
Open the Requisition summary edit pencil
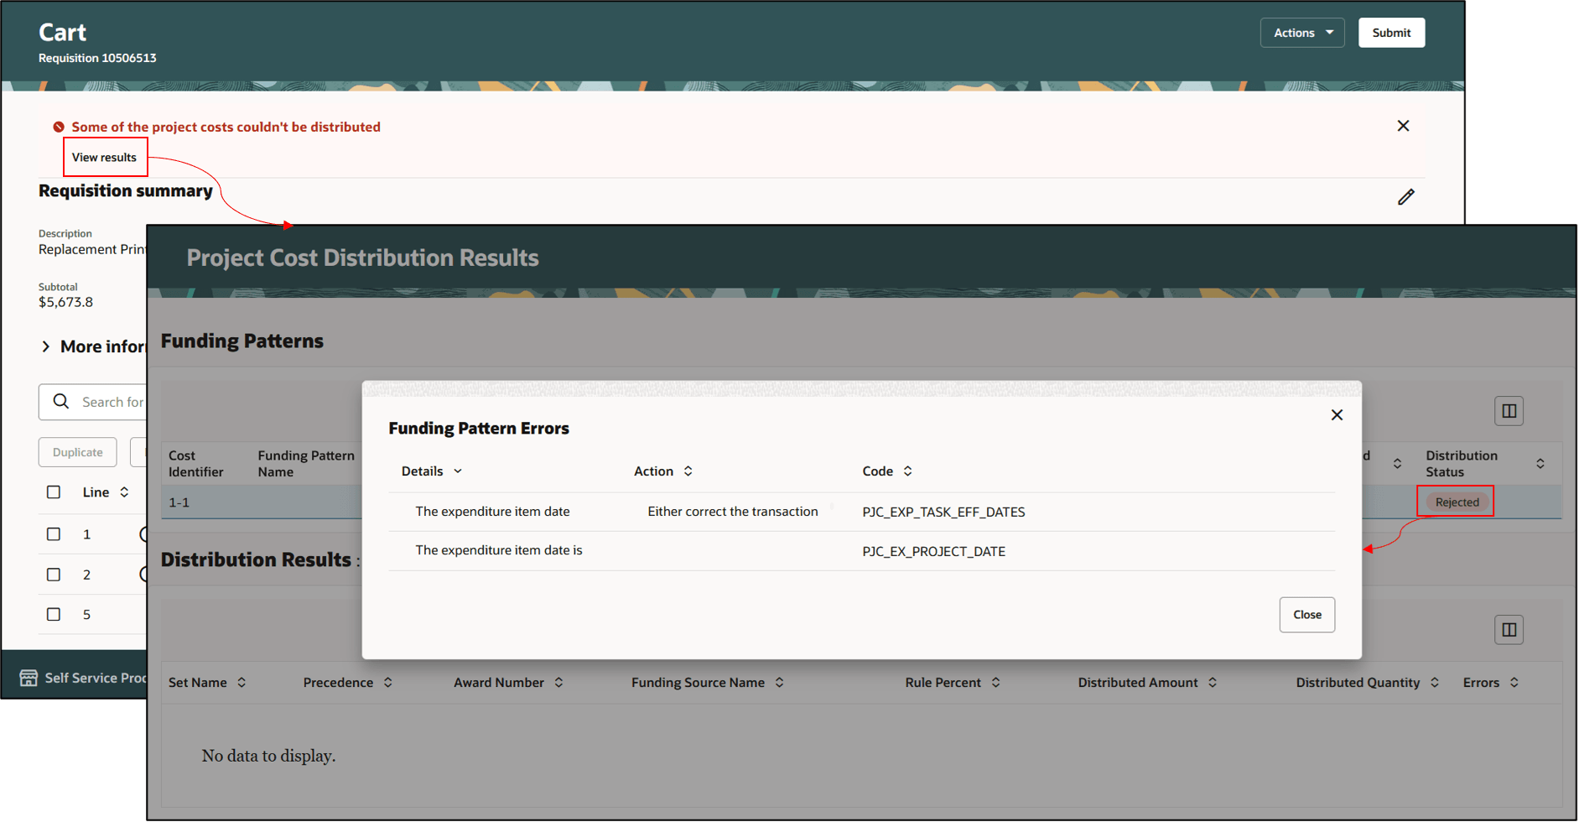(1406, 197)
